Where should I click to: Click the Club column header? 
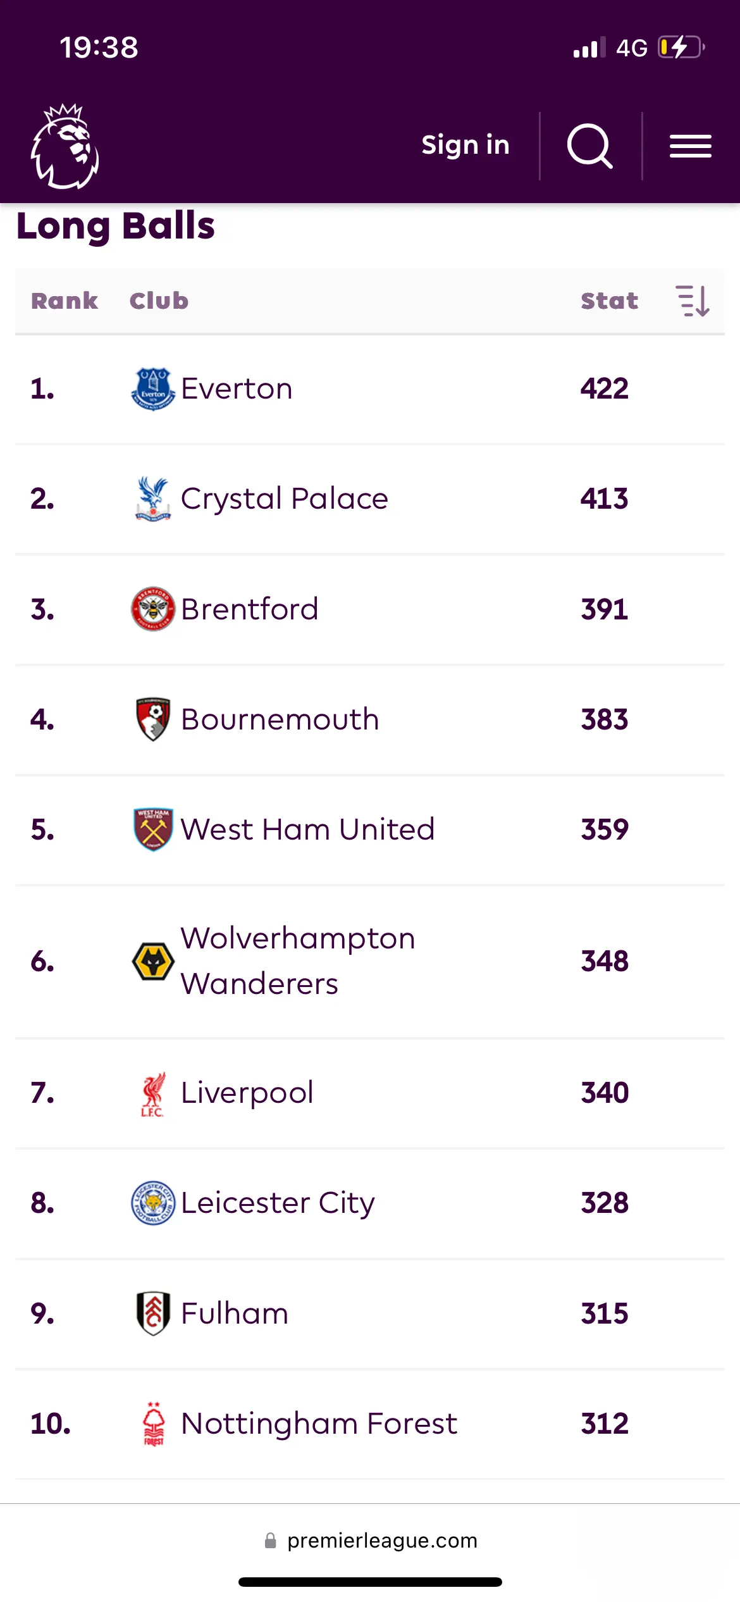(159, 301)
